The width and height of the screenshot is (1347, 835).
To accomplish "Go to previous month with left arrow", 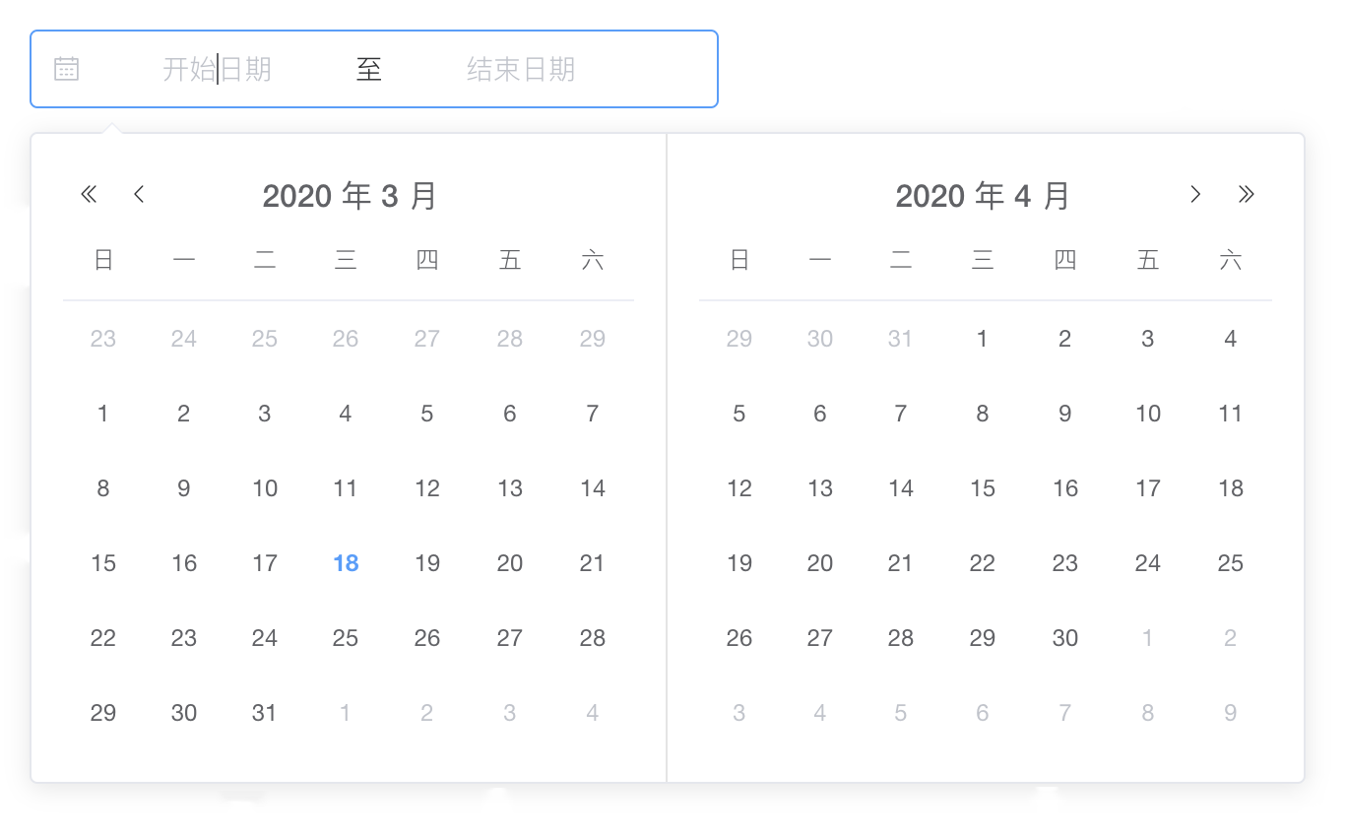I will [139, 194].
